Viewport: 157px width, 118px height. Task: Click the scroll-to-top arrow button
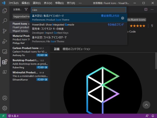point(146,105)
